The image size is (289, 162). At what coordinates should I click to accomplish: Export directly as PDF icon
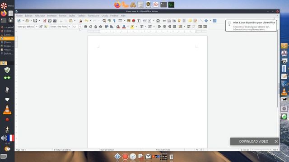click(x=45, y=21)
